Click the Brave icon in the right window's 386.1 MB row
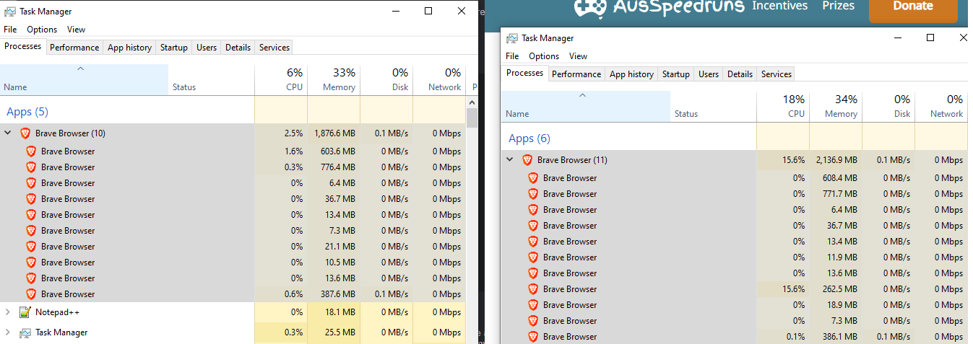This screenshot has width=973, height=344. [533, 337]
